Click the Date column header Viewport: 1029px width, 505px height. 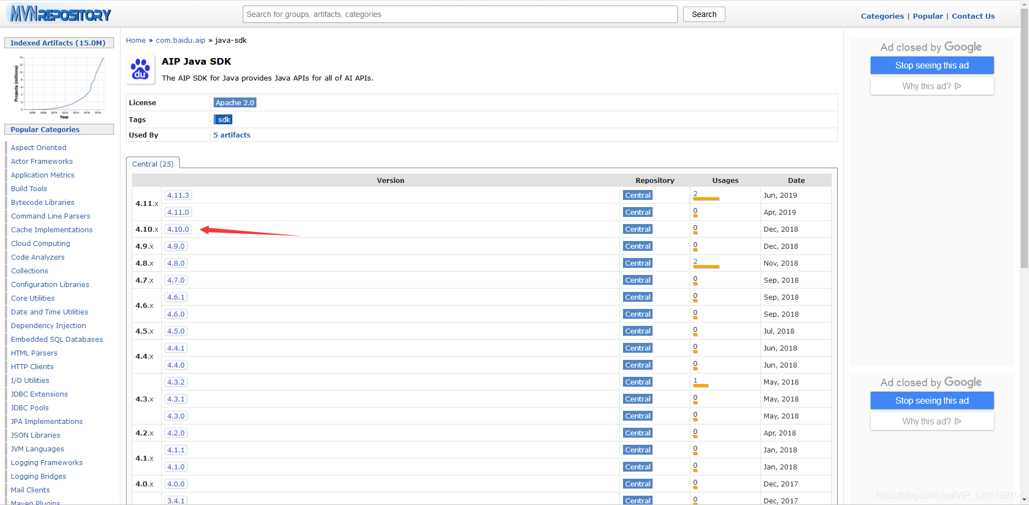pyautogui.click(x=796, y=180)
